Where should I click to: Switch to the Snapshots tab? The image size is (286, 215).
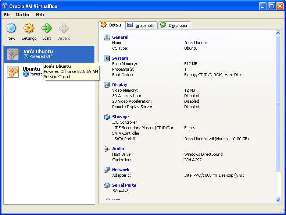[142, 25]
